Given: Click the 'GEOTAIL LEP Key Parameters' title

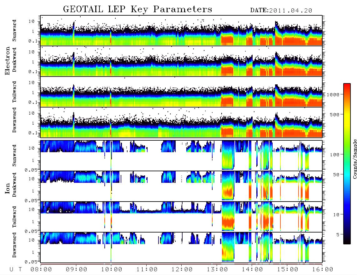Looking at the screenshot, I should [x=138, y=9].
